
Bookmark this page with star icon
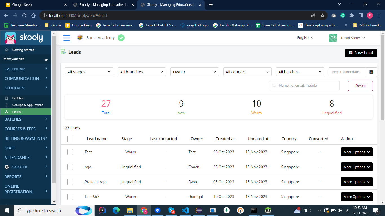322,15
